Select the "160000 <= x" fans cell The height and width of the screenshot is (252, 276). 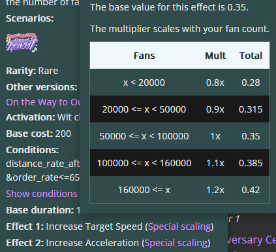pyautogui.click(x=144, y=190)
